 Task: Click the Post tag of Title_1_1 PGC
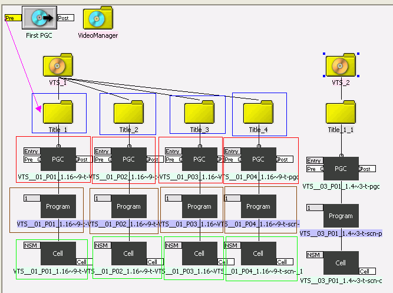[x=367, y=169]
